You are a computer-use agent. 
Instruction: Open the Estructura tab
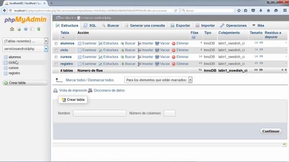click(x=67, y=26)
